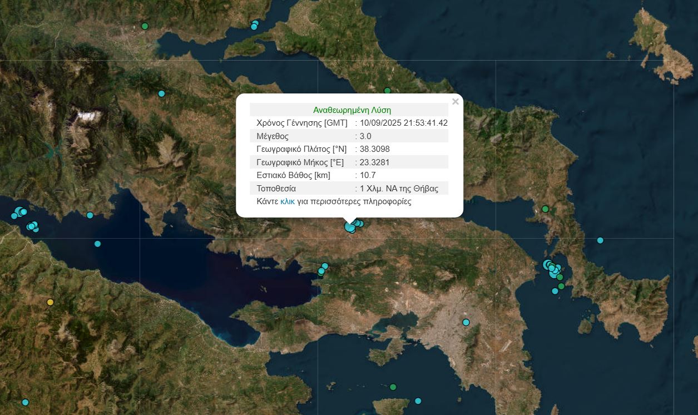The image size is (698, 415).
Task: Close the Αναθεωρημένη Λύση popup
Action: point(456,101)
